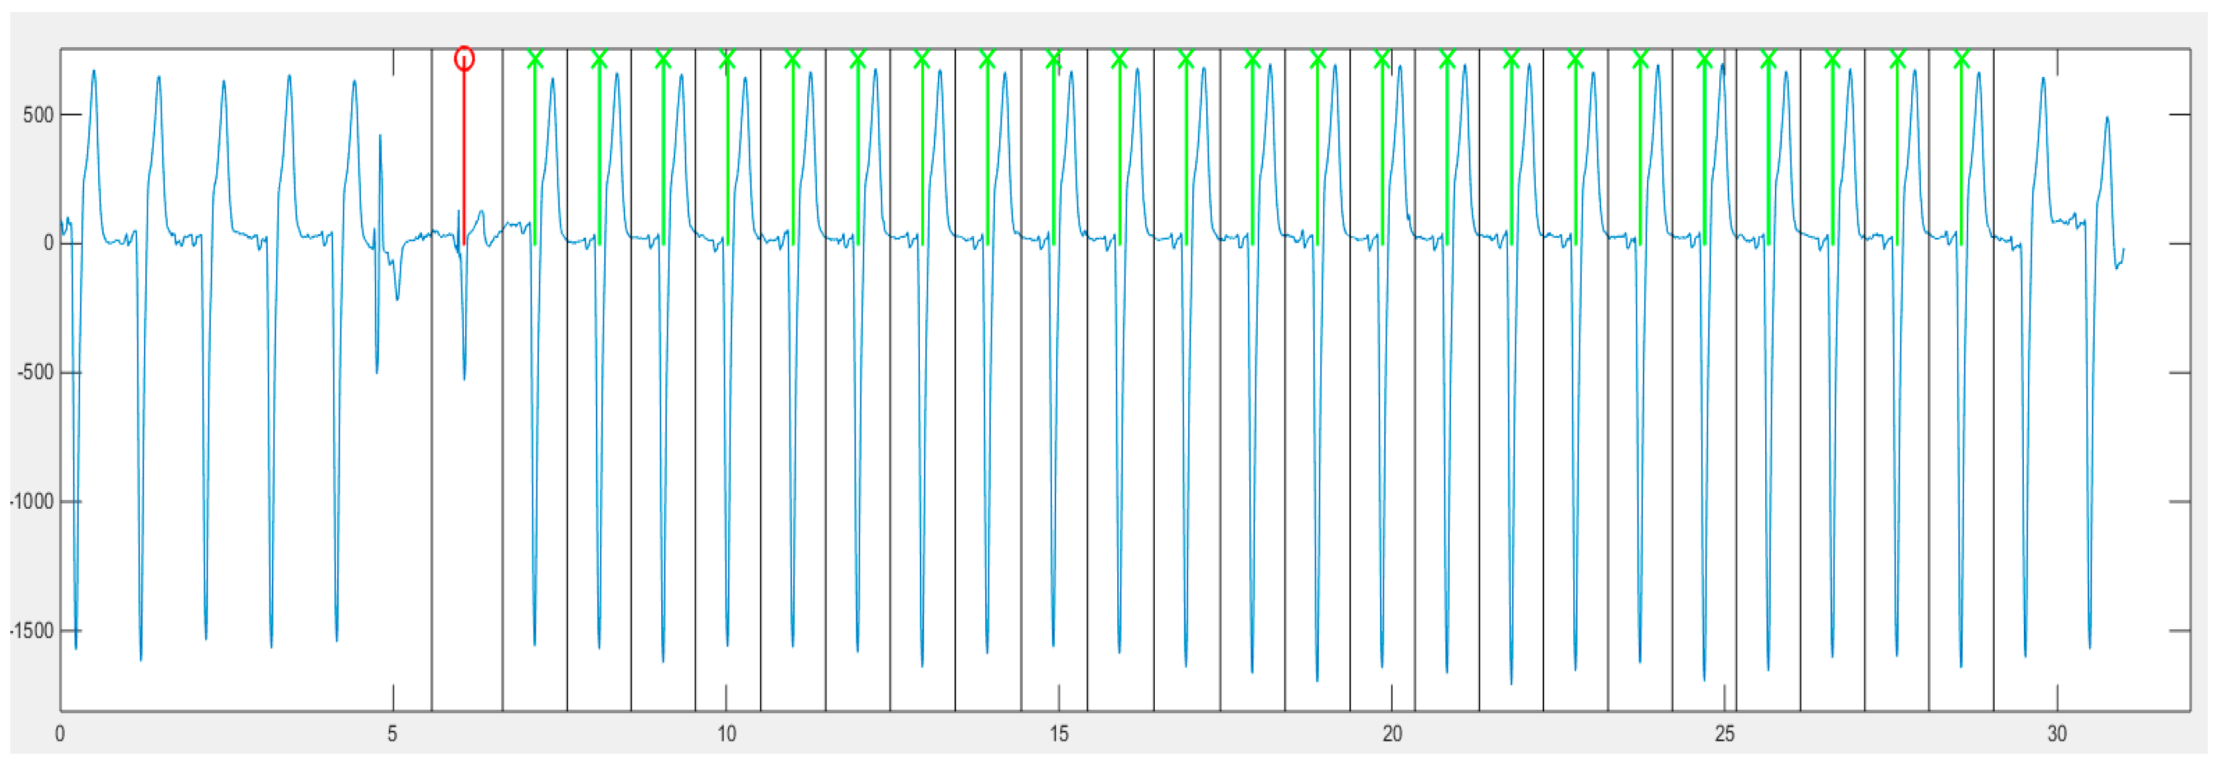This screenshot has width=2220, height=764.
Task: Click the x-axis tick label 10
Action: click(x=727, y=734)
